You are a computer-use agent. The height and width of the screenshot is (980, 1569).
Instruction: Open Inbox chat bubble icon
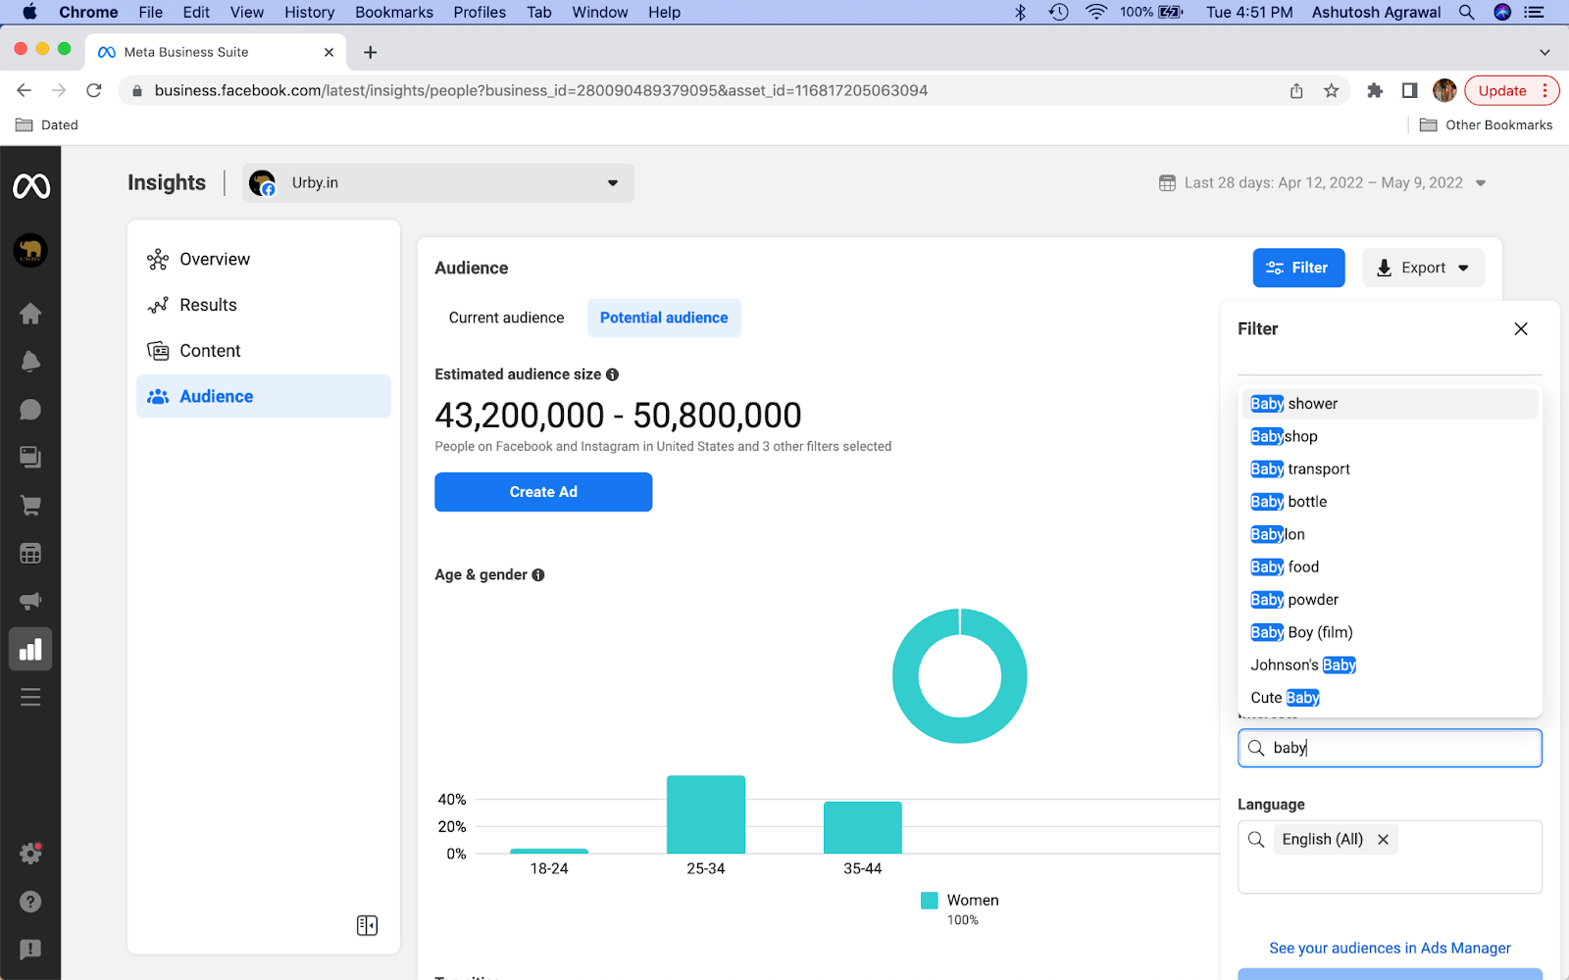pyautogui.click(x=30, y=410)
